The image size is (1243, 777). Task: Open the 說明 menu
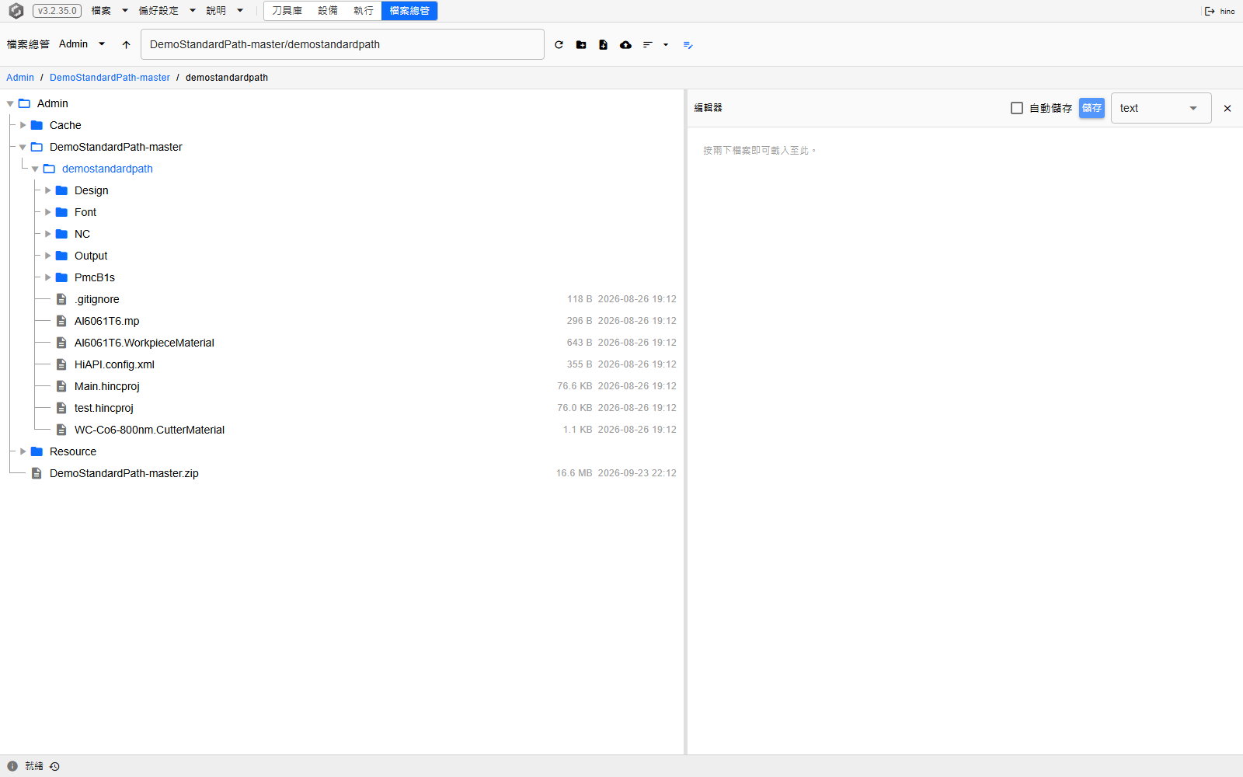coord(225,11)
